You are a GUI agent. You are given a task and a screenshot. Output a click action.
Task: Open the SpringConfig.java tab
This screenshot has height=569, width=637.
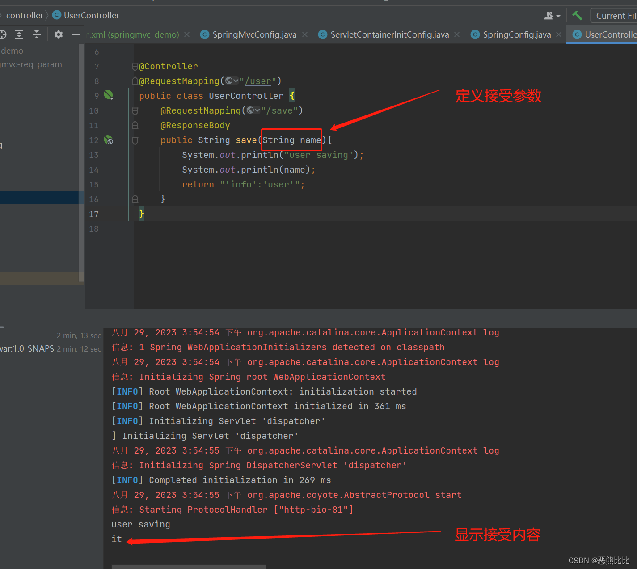517,34
